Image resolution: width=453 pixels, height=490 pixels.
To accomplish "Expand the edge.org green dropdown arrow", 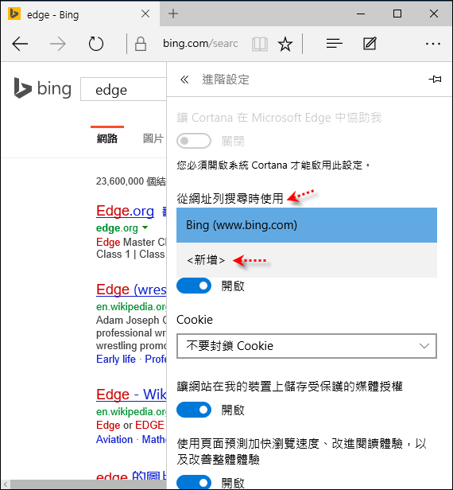I will pos(145,227).
